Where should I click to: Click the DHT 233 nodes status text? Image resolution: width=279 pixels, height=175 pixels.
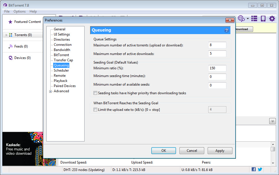[x=84, y=170]
